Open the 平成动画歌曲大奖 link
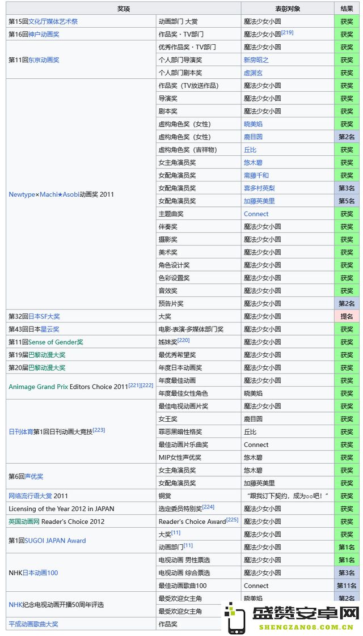Image resolution: width=363 pixels, height=636 pixels. coord(33,624)
